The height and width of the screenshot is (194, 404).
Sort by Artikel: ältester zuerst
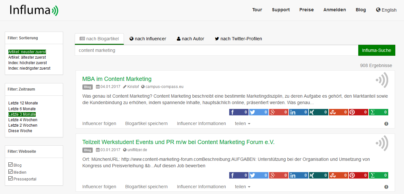tap(27, 57)
